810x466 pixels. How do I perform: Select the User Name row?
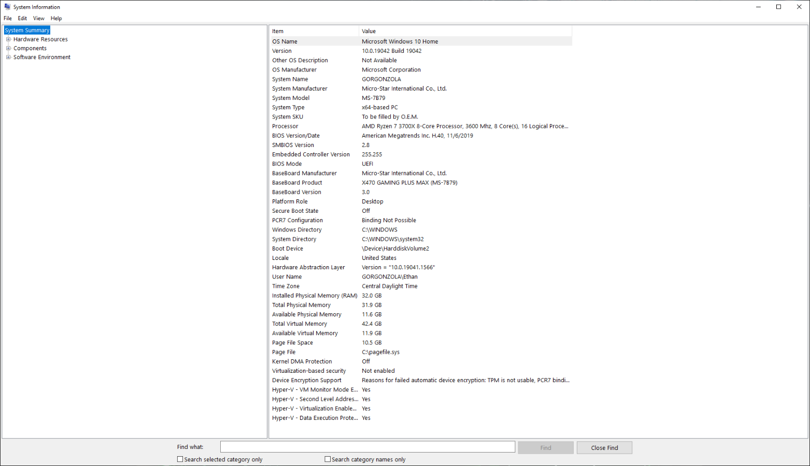pos(421,276)
